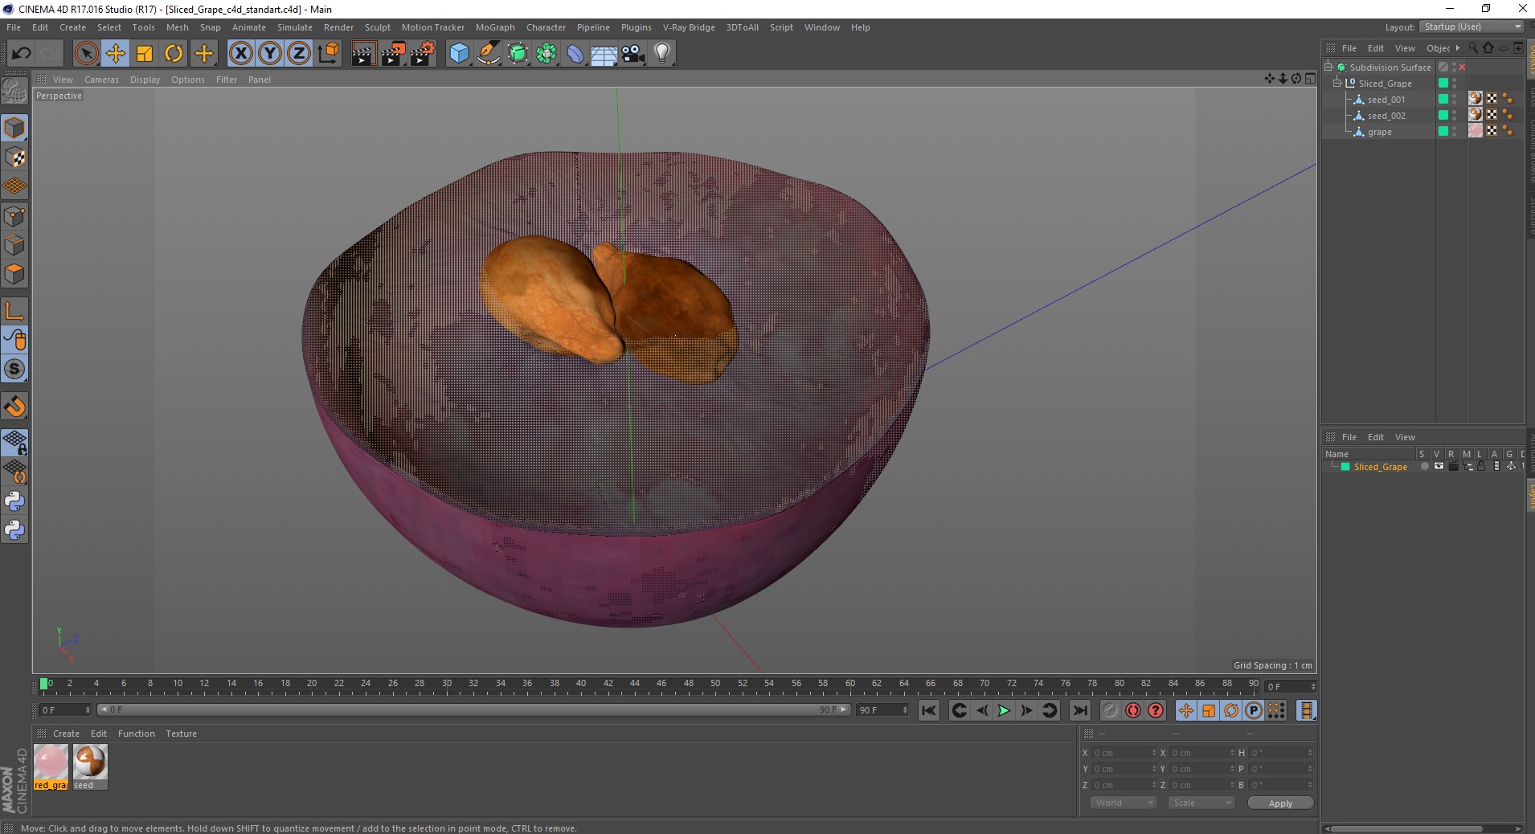Open the Scale mode dropdown
Viewport: 1535px width, 834px height.
tap(1201, 803)
